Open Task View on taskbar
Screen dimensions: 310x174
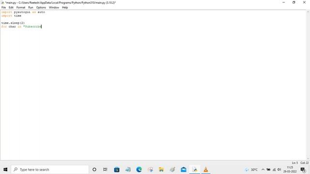point(105,170)
